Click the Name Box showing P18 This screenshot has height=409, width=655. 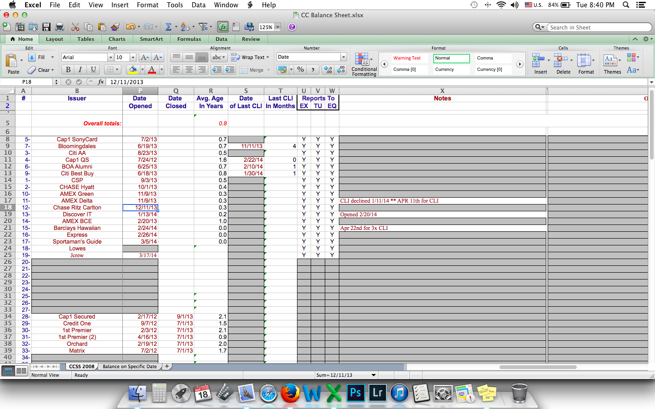(x=27, y=82)
